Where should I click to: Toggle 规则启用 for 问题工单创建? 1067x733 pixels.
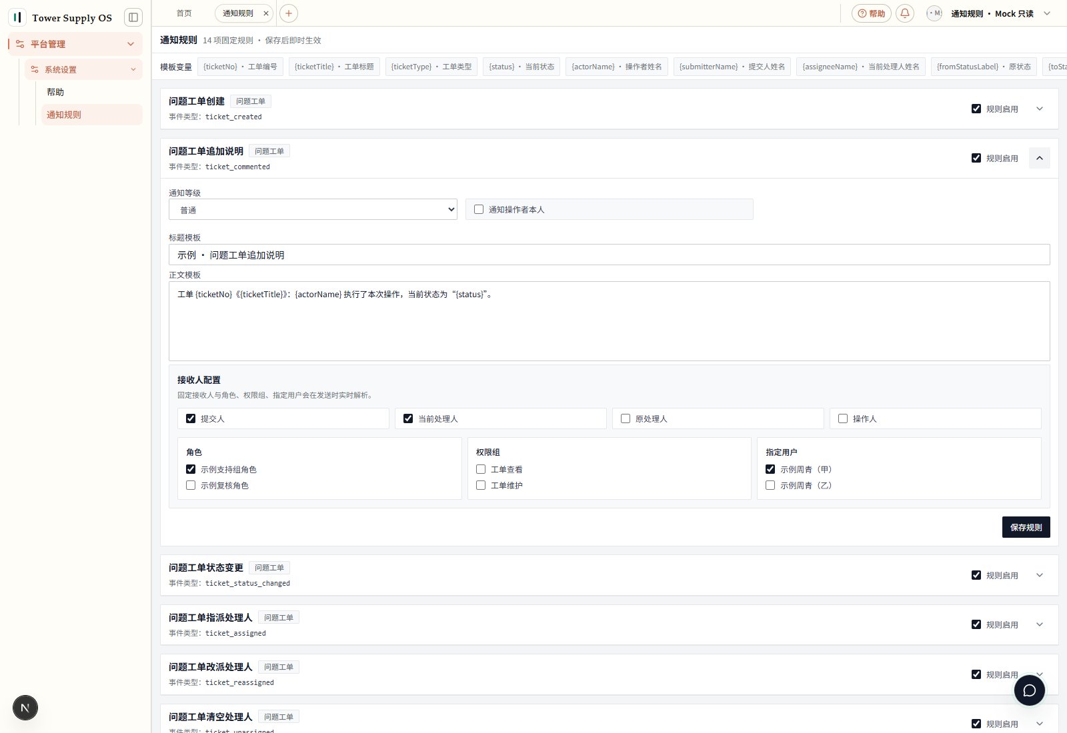[976, 109]
